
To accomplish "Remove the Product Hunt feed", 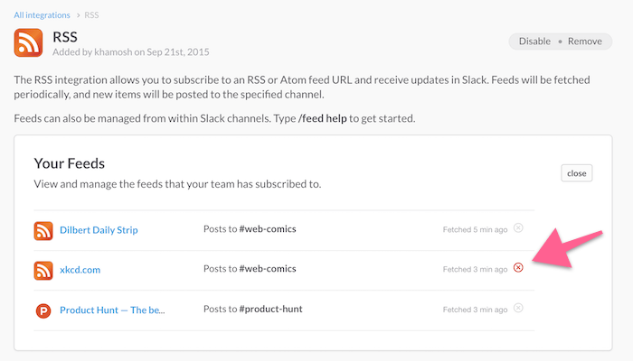I will pos(518,308).
